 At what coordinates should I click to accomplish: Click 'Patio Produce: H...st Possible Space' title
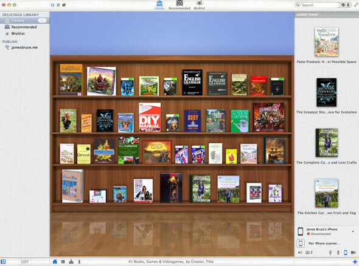tap(327, 62)
